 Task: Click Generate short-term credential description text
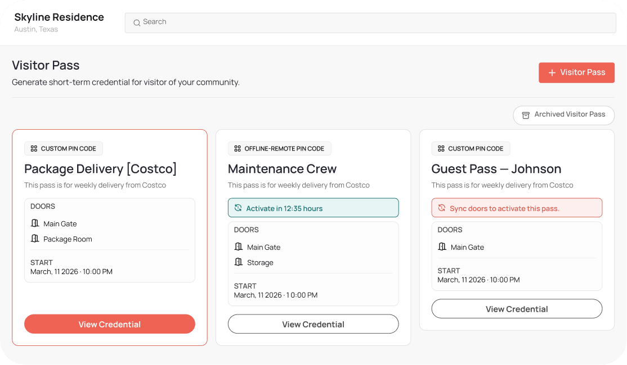coord(126,82)
